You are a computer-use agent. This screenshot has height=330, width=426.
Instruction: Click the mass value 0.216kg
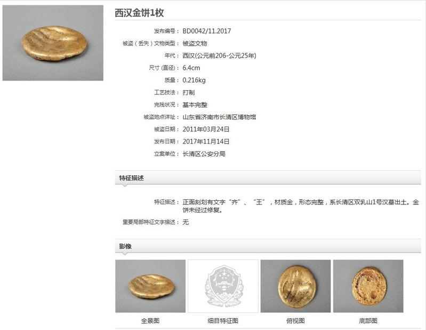click(x=194, y=80)
